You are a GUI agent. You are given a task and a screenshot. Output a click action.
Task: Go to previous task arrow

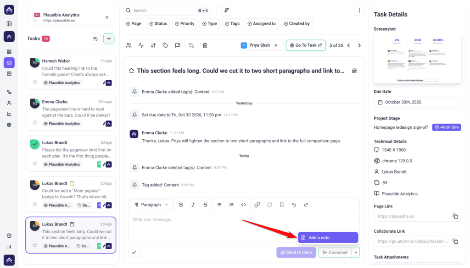(x=349, y=45)
